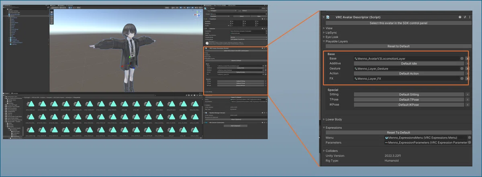The image size is (482, 177).
Task: Select the Menno_Layer_FX field
Action: [x=409, y=79]
